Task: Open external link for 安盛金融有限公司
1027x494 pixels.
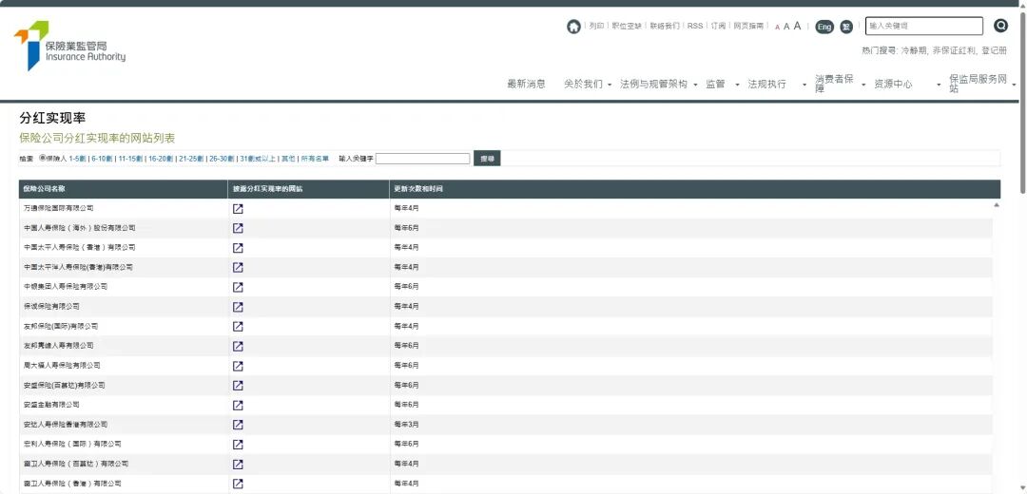Action: 238,405
